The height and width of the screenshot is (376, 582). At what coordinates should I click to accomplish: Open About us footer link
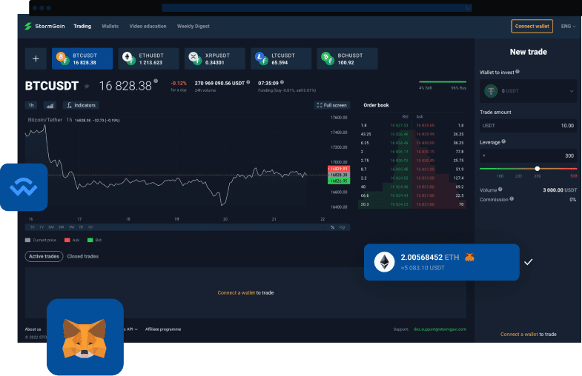33,329
